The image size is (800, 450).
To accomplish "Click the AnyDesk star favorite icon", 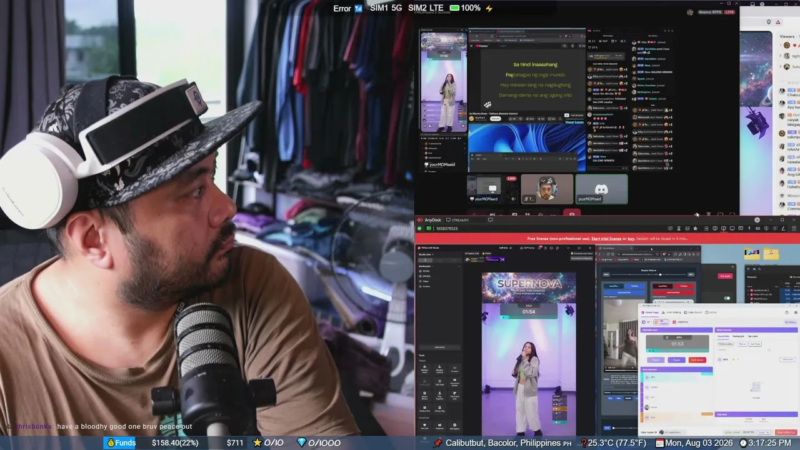I will pyautogui.click(x=695, y=228).
